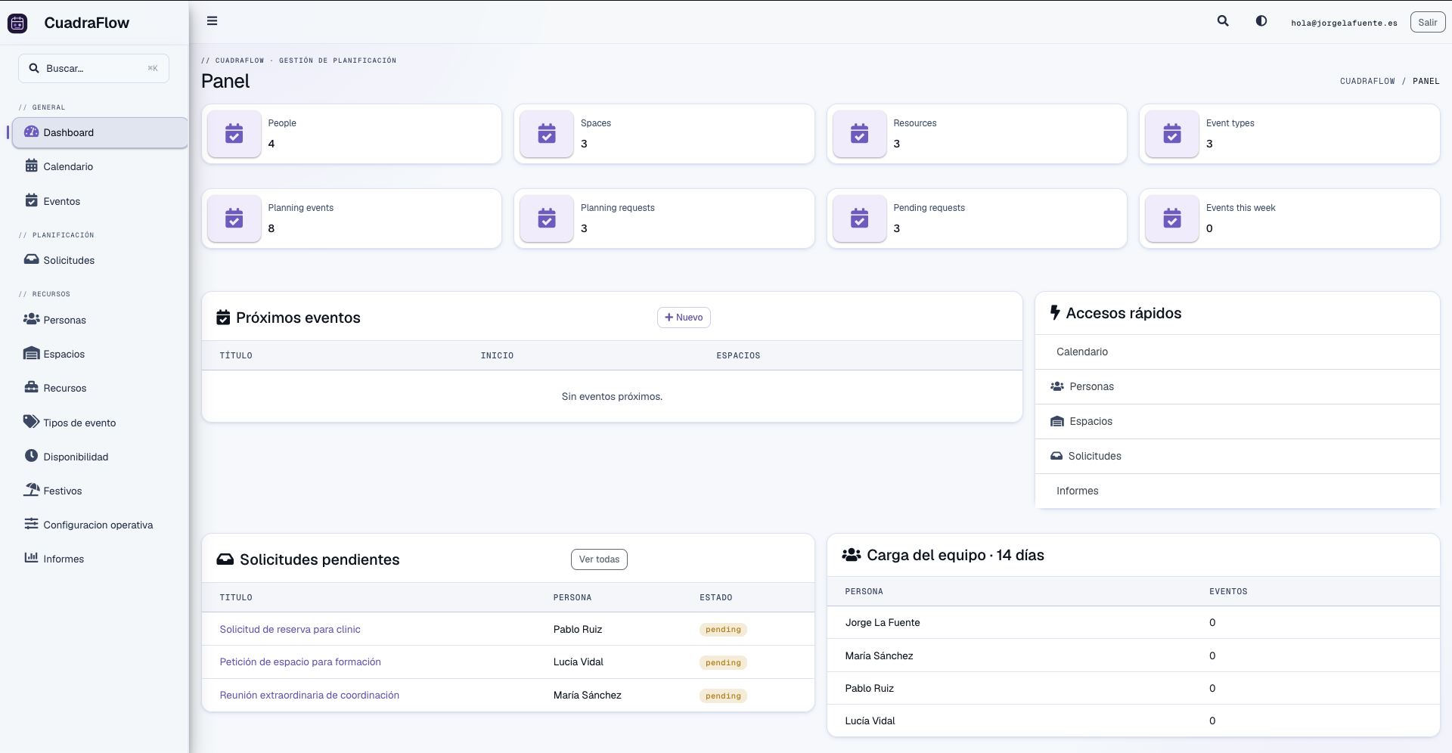The image size is (1452, 753).
Task: Click the Spaces card calendar icon
Action: (x=547, y=134)
